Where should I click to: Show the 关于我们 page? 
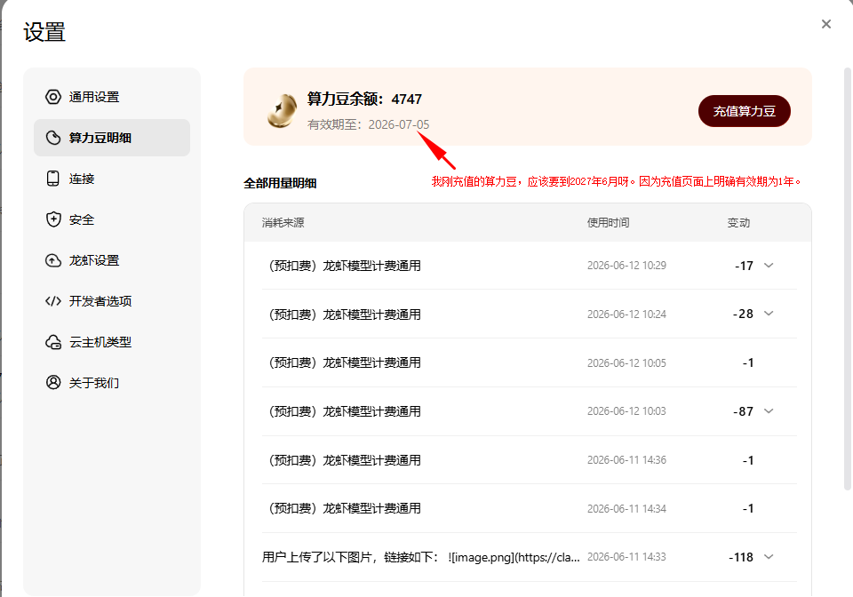pyautogui.click(x=112, y=382)
